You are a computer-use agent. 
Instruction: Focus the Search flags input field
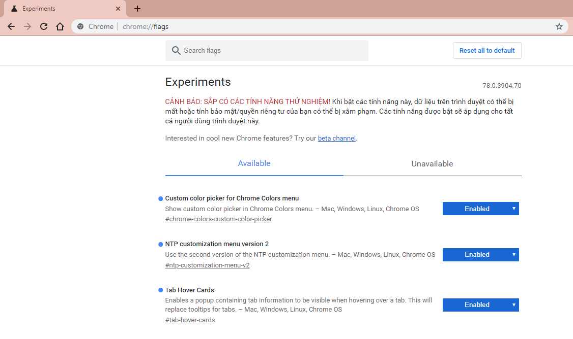pyautogui.click(x=267, y=51)
